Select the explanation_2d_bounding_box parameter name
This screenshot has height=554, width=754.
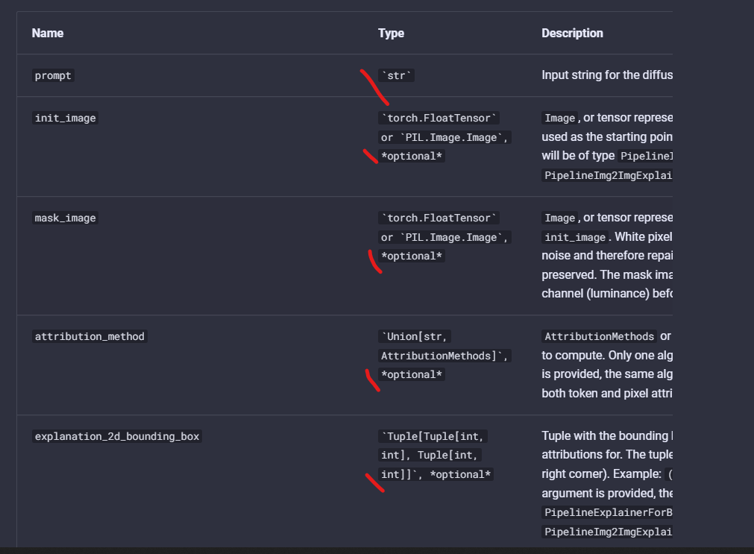pos(117,436)
